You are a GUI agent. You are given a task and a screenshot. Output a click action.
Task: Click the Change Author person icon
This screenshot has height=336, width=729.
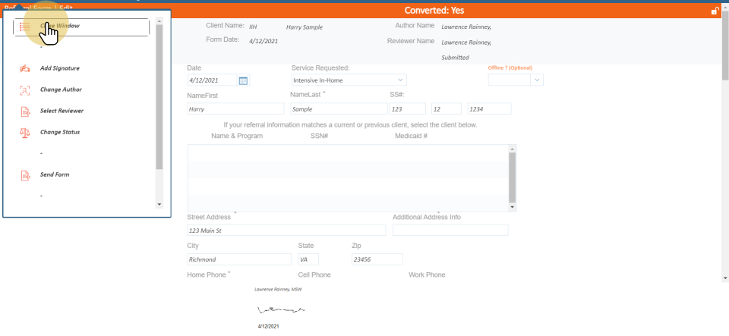pos(24,90)
